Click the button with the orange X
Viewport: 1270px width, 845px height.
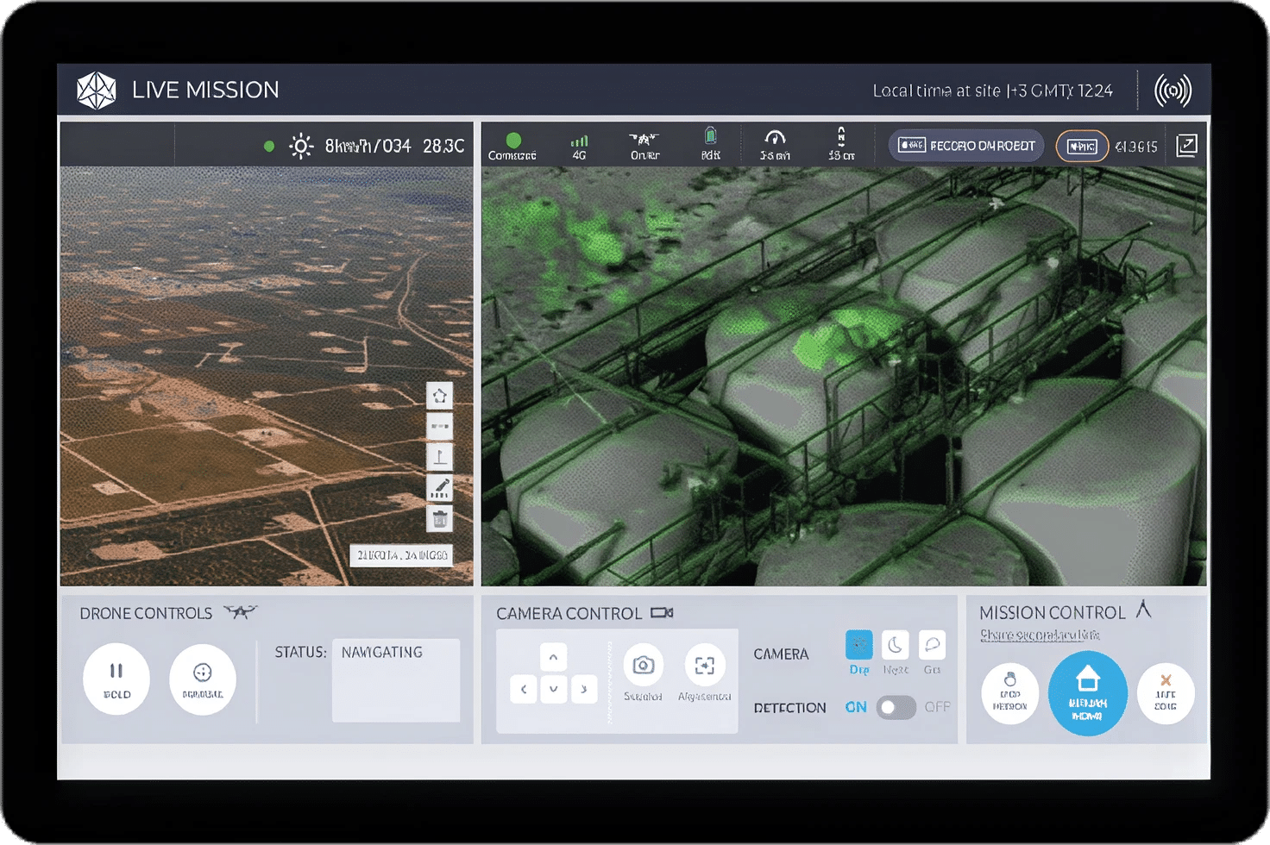click(x=1166, y=693)
